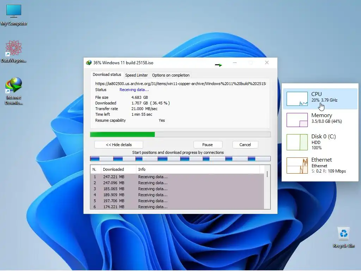Screen dimensions: 361x271
Task: Select the Disk 0 (C:) graph thumbnail
Action: [x=297, y=142]
